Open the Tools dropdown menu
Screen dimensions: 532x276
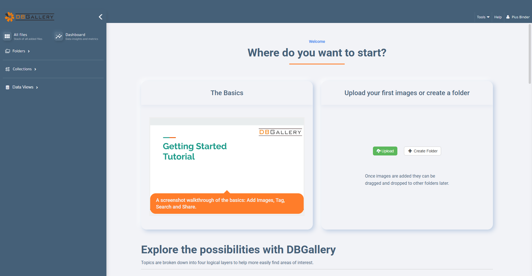[x=483, y=17]
